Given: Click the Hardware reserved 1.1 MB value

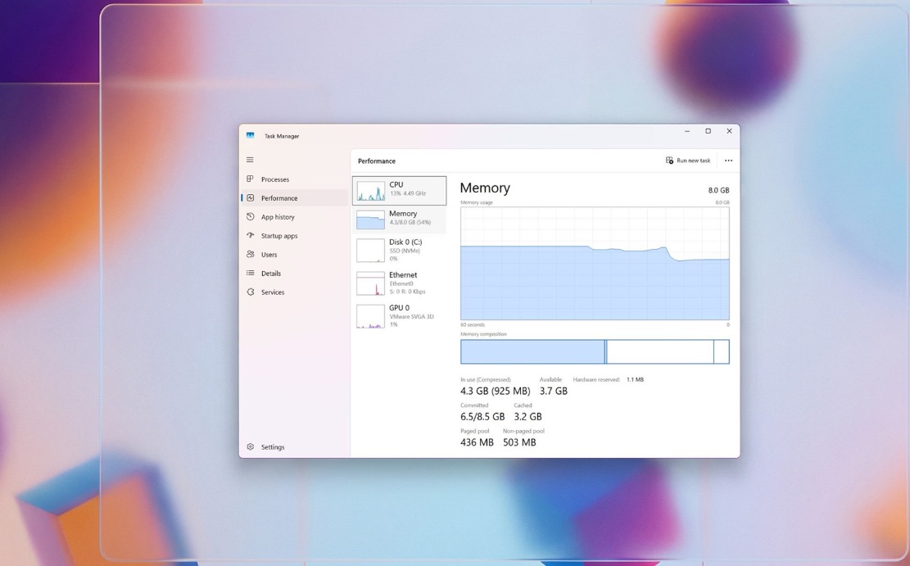Looking at the screenshot, I should coord(635,380).
